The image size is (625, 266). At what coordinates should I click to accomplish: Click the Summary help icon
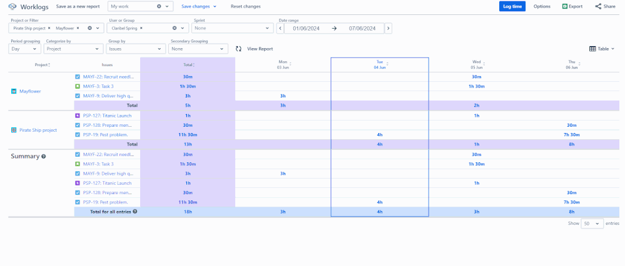point(43,157)
